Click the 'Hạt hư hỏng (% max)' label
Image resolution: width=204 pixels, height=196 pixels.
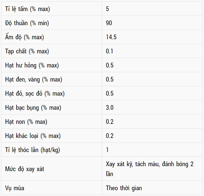coord(32,65)
